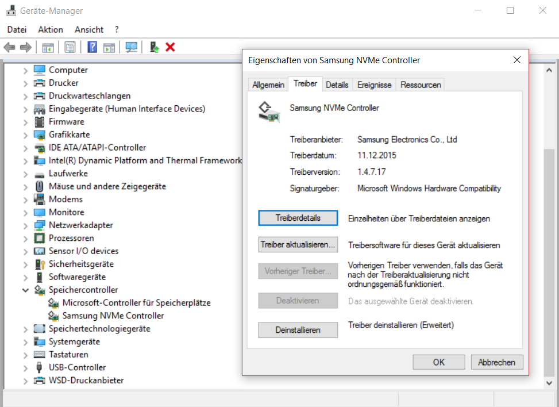
Task: Scan for hardware changes via monitor-magnifier icon
Action: click(x=131, y=47)
